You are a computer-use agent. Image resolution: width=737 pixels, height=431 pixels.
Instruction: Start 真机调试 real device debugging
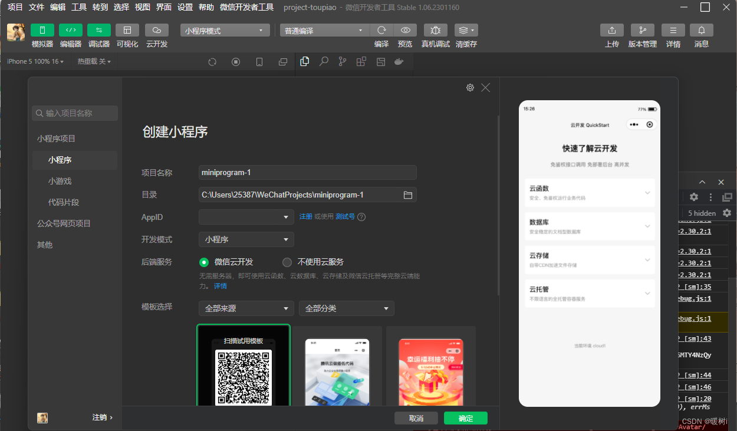coord(436,30)
